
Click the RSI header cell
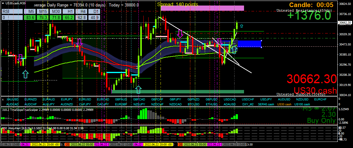pyautogui.click(x=12, y=11)
